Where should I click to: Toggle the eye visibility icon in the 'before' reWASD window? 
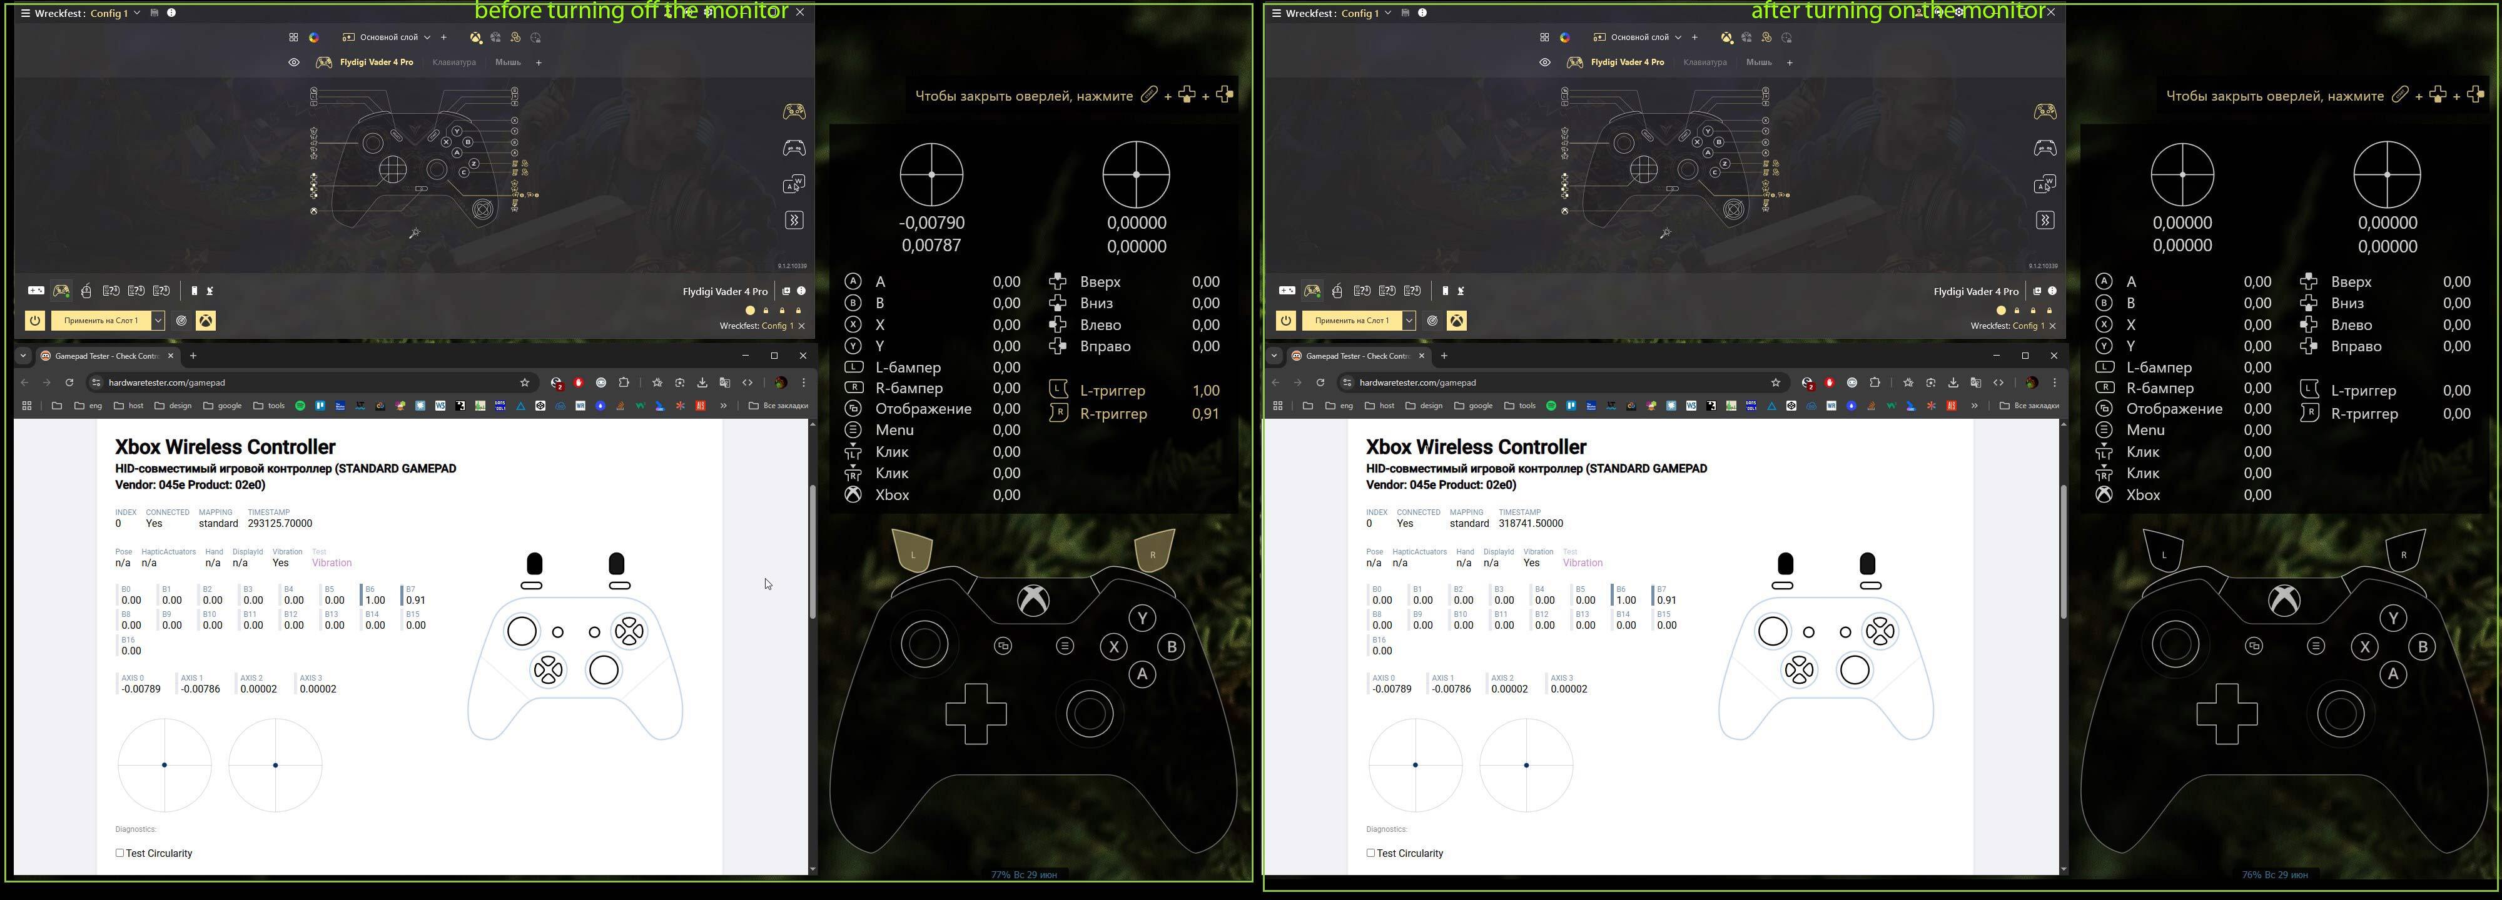click(x=294, y=62)
